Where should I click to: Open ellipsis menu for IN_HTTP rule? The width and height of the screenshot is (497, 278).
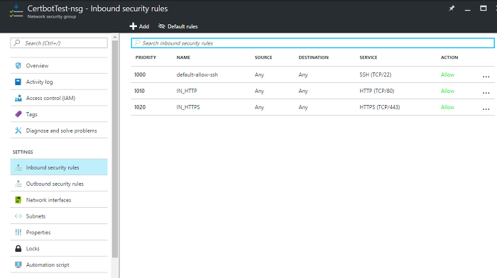[486, 92]
